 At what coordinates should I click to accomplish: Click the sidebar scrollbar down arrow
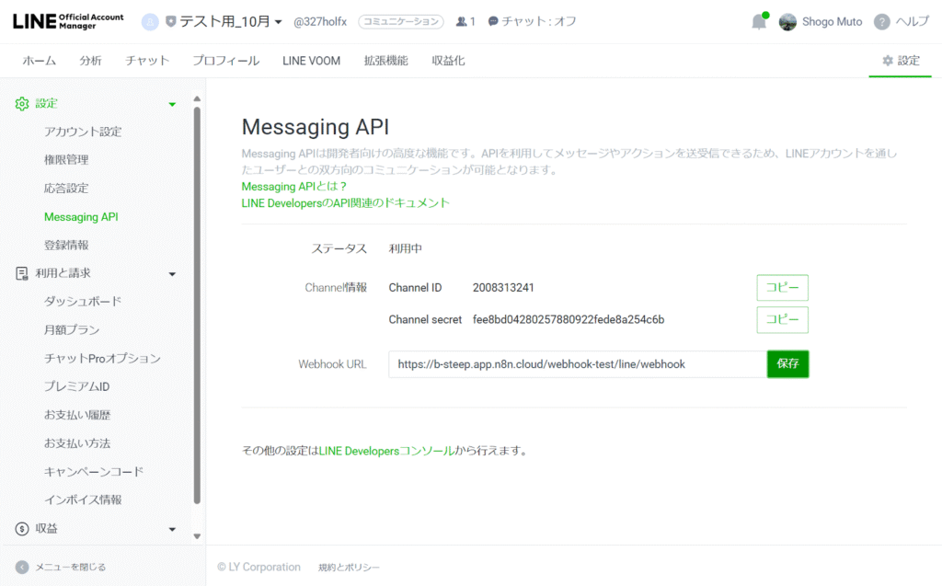click(x=197, y=535)
